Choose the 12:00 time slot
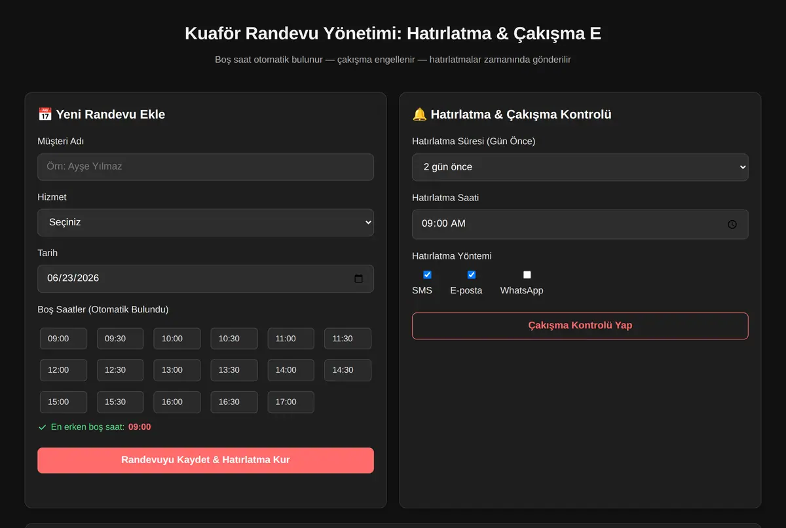786x528 pixels. point(64,370)
